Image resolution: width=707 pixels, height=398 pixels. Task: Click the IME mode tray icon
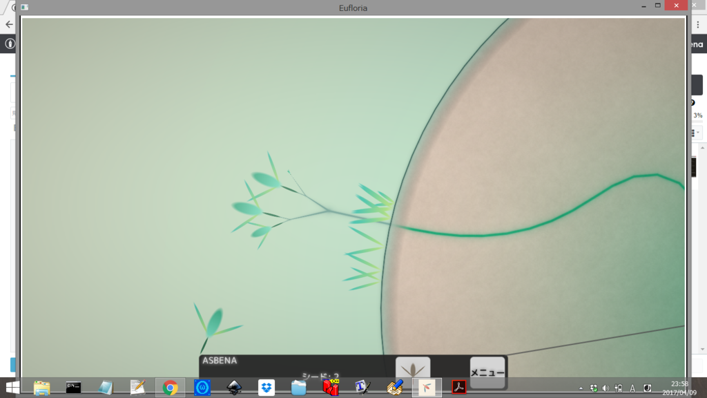click(x=647, y=388)
